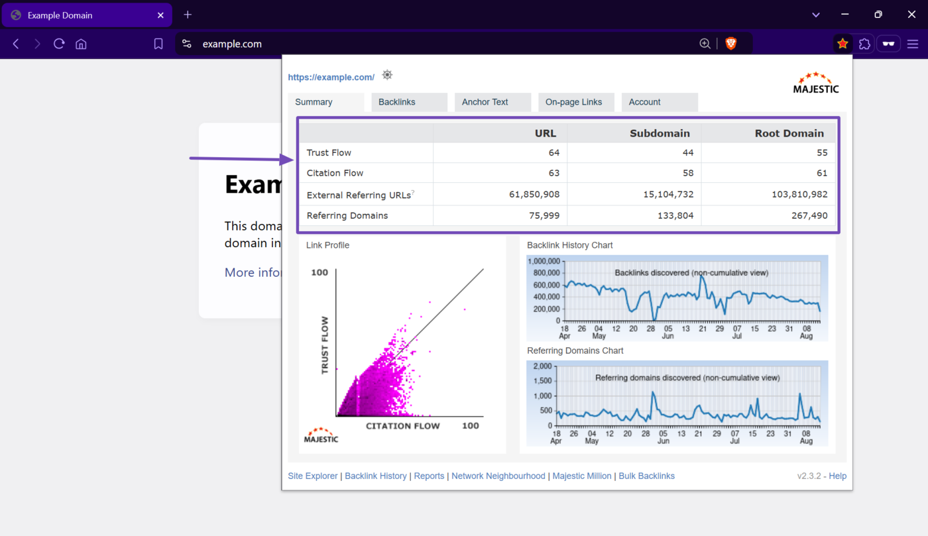928x536 pixels.
Task: Click the URL Trust Flow value 64
Action: [x=553, y=152]
